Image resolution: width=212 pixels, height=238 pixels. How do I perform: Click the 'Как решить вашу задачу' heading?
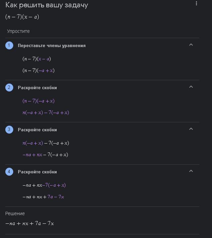pyautogui.click(x=47, y=6)
